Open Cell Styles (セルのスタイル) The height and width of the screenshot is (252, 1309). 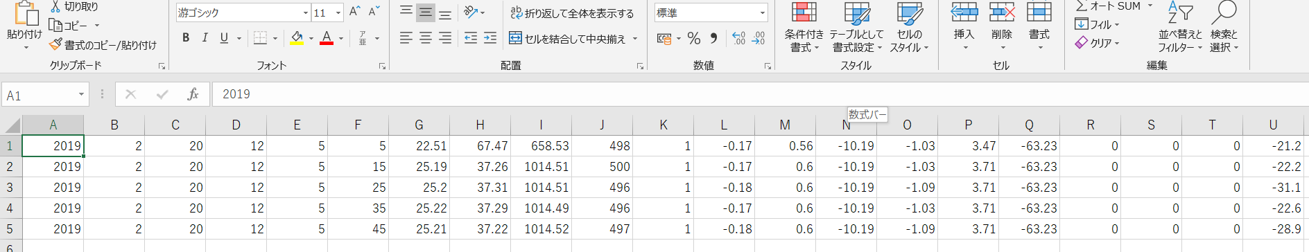click(909, 27)
